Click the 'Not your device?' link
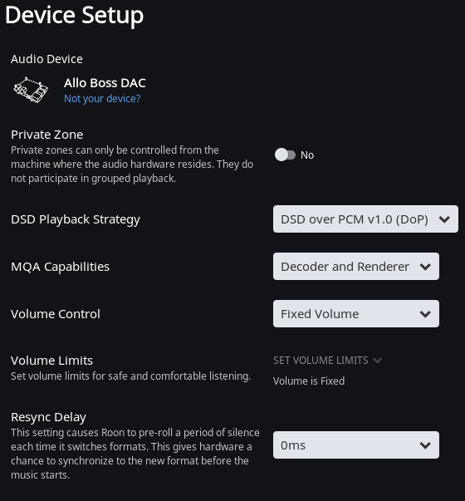 (x=102, y=99)
